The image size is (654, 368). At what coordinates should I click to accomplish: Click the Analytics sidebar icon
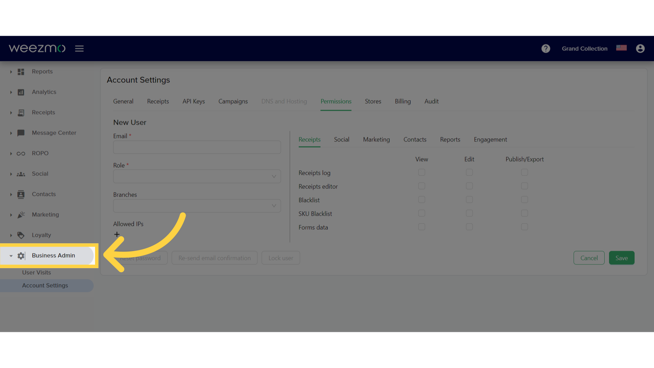21,92
